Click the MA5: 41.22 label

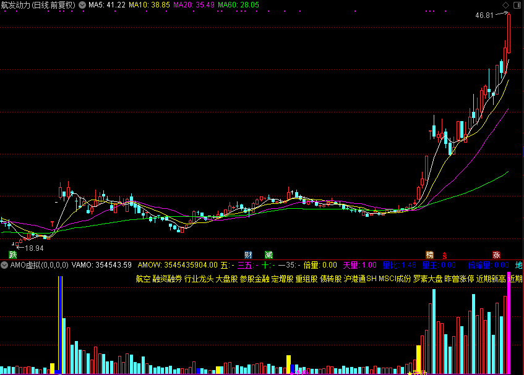point(107,5)
